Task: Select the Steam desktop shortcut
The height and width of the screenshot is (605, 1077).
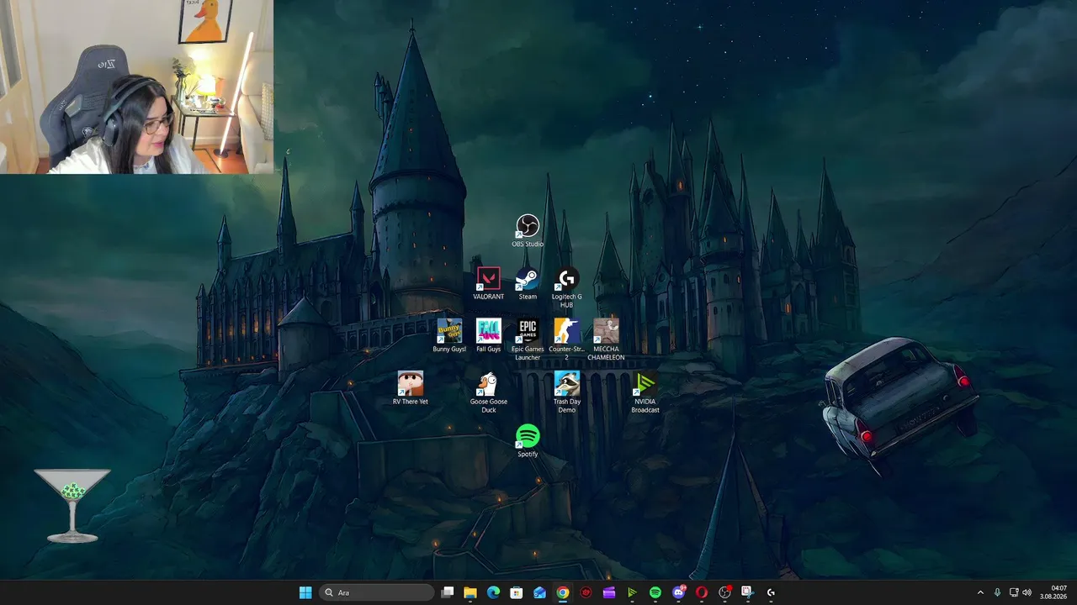Action: 528,283
